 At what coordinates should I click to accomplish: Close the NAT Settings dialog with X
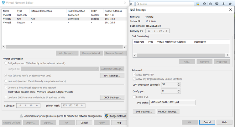231,10
